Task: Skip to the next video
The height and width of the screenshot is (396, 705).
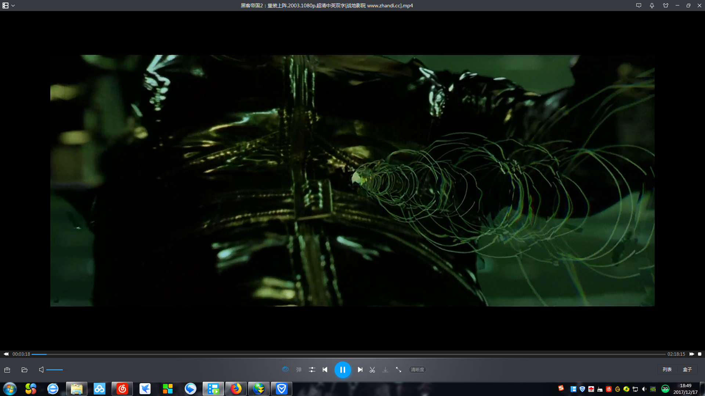Action: (360, 370)
